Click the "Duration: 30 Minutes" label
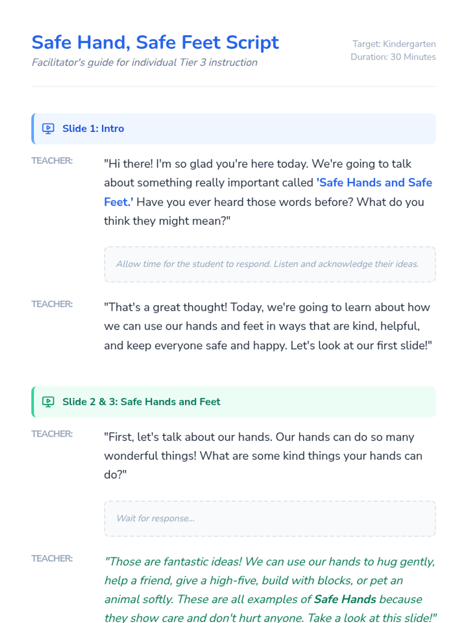Viewport: 467px width, 623px height. point(393,57)
